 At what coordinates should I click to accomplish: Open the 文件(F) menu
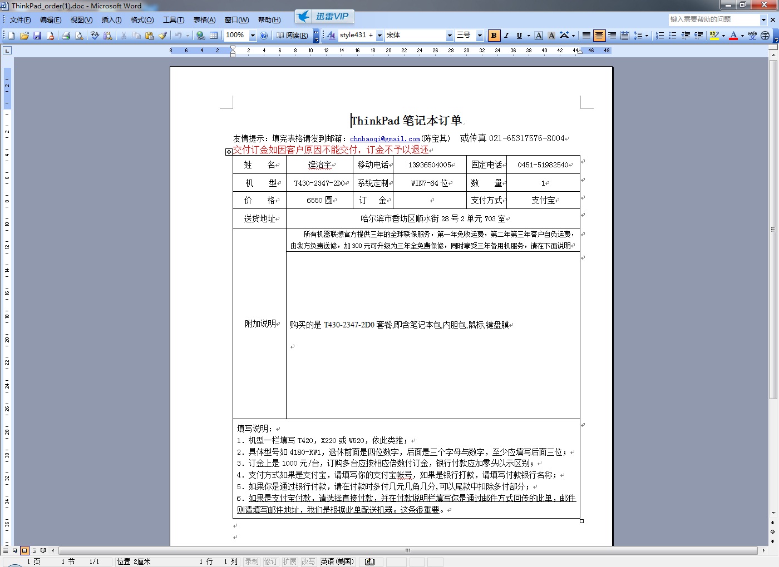[20, 20]
